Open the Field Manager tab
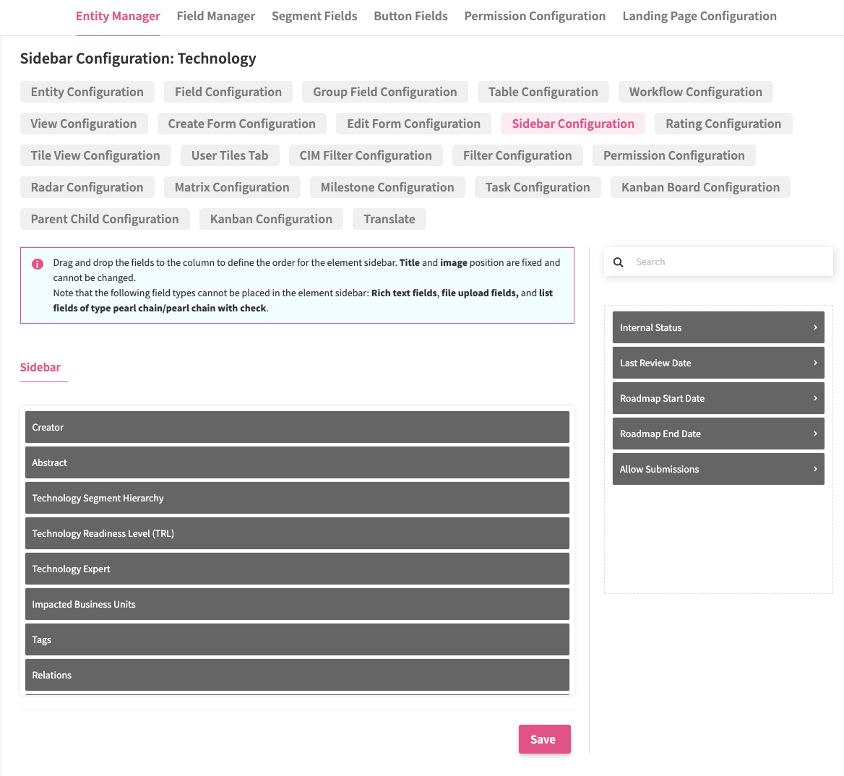The width and height of the screenshot is (844, 776). (x=215, y=16)
